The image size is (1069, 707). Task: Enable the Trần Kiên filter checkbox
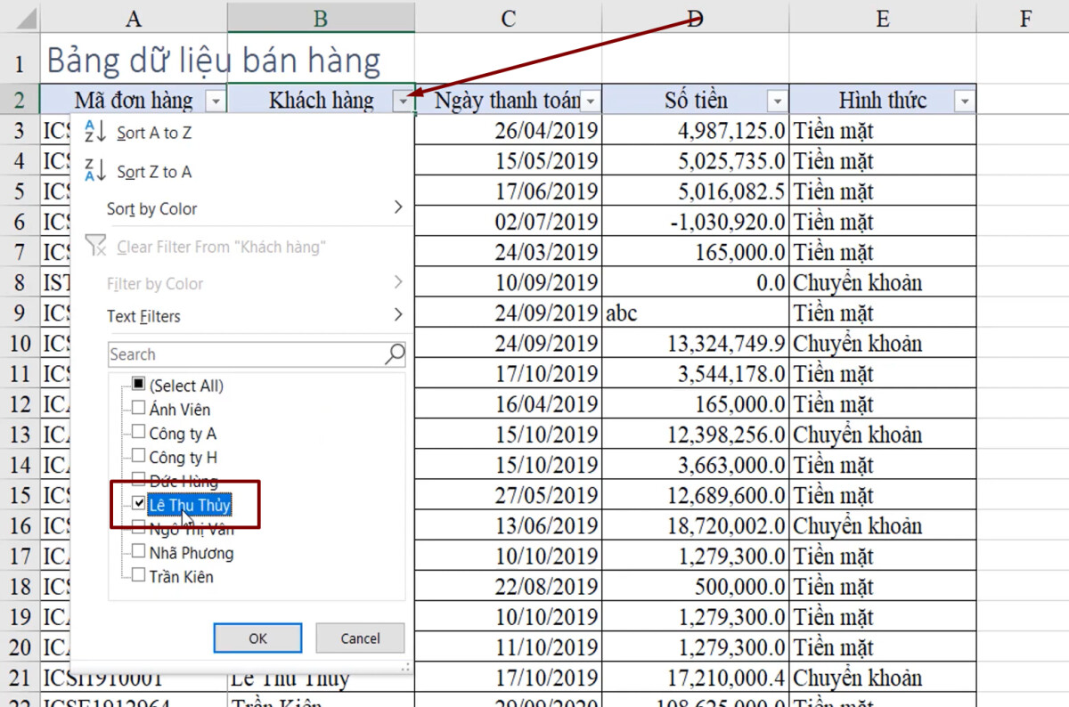139,576
